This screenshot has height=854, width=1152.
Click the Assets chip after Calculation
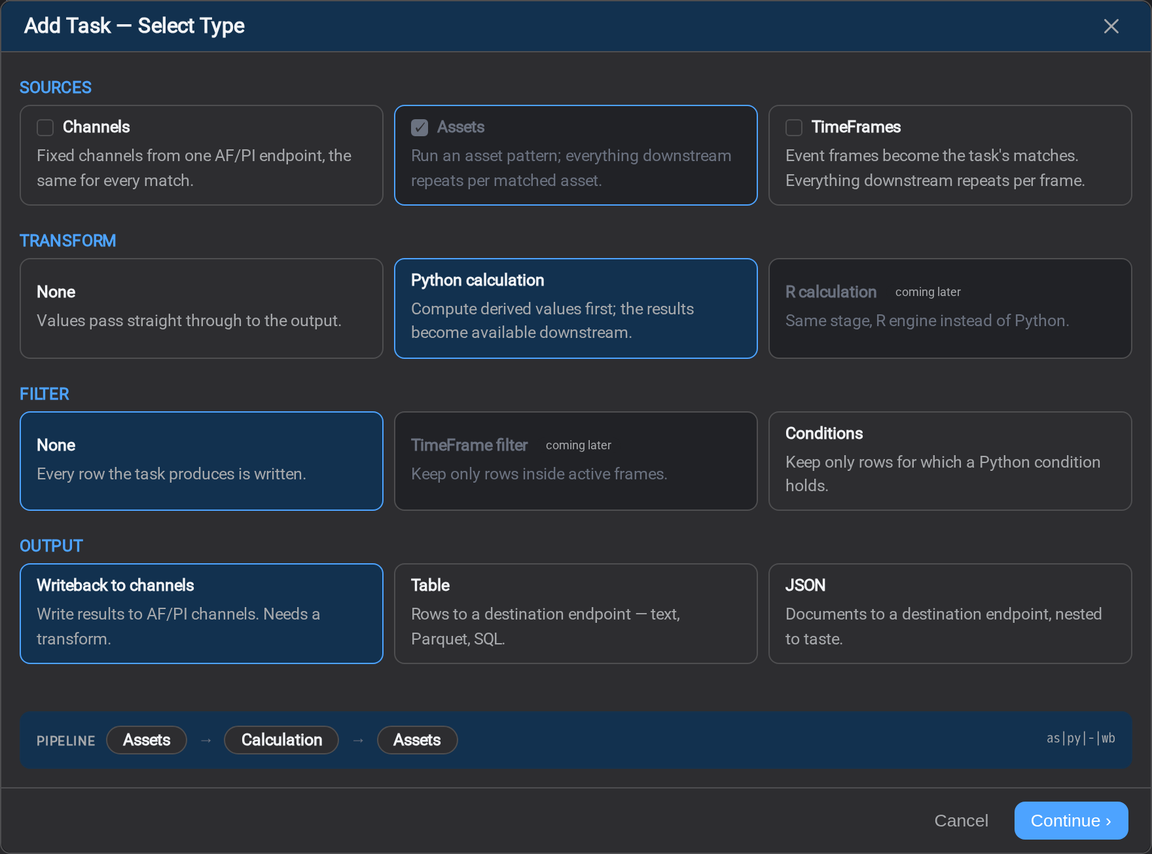click(417, 740)
